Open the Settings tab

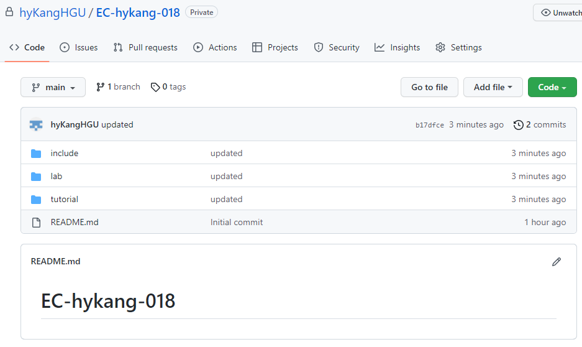point(458,47)
